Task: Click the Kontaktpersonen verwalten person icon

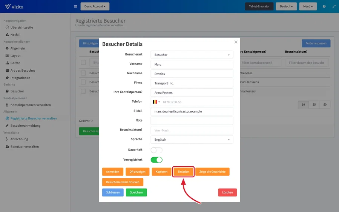Action: tap(7, 105)
